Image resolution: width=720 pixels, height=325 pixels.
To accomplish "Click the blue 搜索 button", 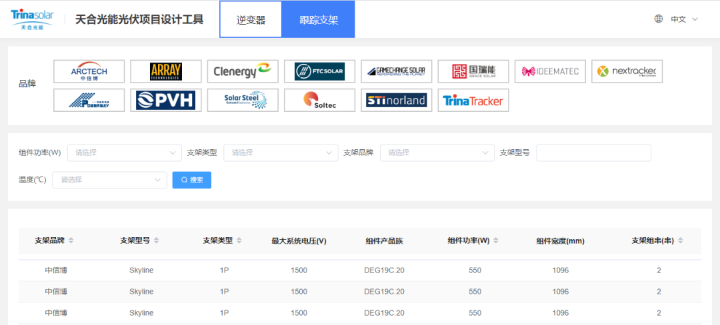I will tap(192, 180).
